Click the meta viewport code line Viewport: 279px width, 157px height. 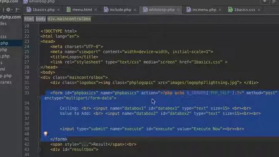coord(132,52)
